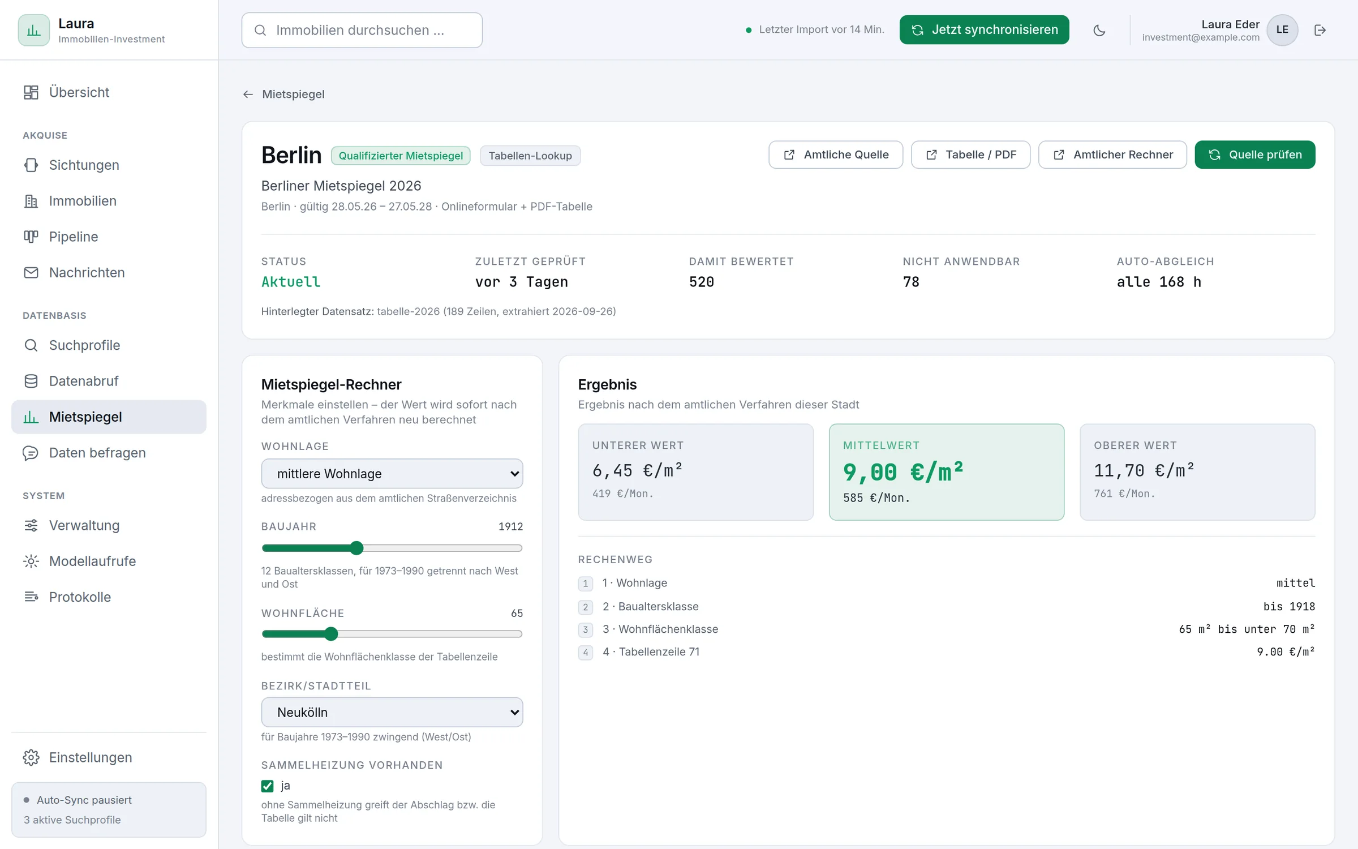Open the Amtliche Quelle link button
The height and width of the screenshot is (849, 1358).
tap(836, 155)
